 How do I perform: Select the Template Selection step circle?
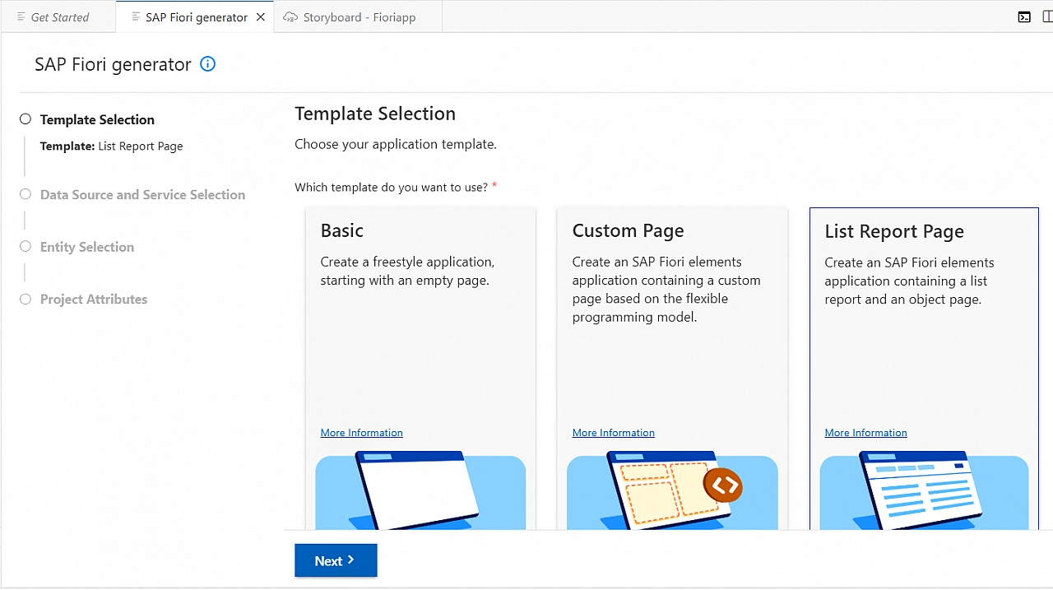pyautogui.click(x=26, y=119)
